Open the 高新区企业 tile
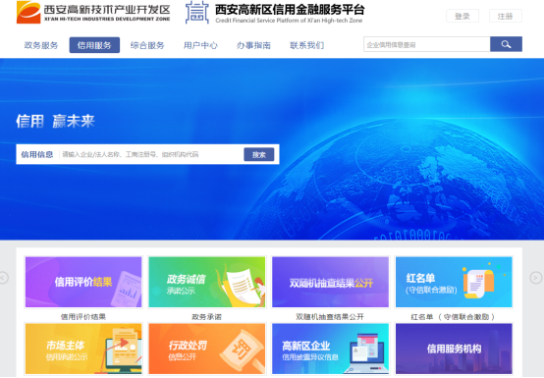The width and height of the screenshot is (544, 378). (330, 349)
